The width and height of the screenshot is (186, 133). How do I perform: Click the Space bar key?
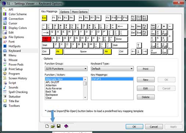click(83, 52)
